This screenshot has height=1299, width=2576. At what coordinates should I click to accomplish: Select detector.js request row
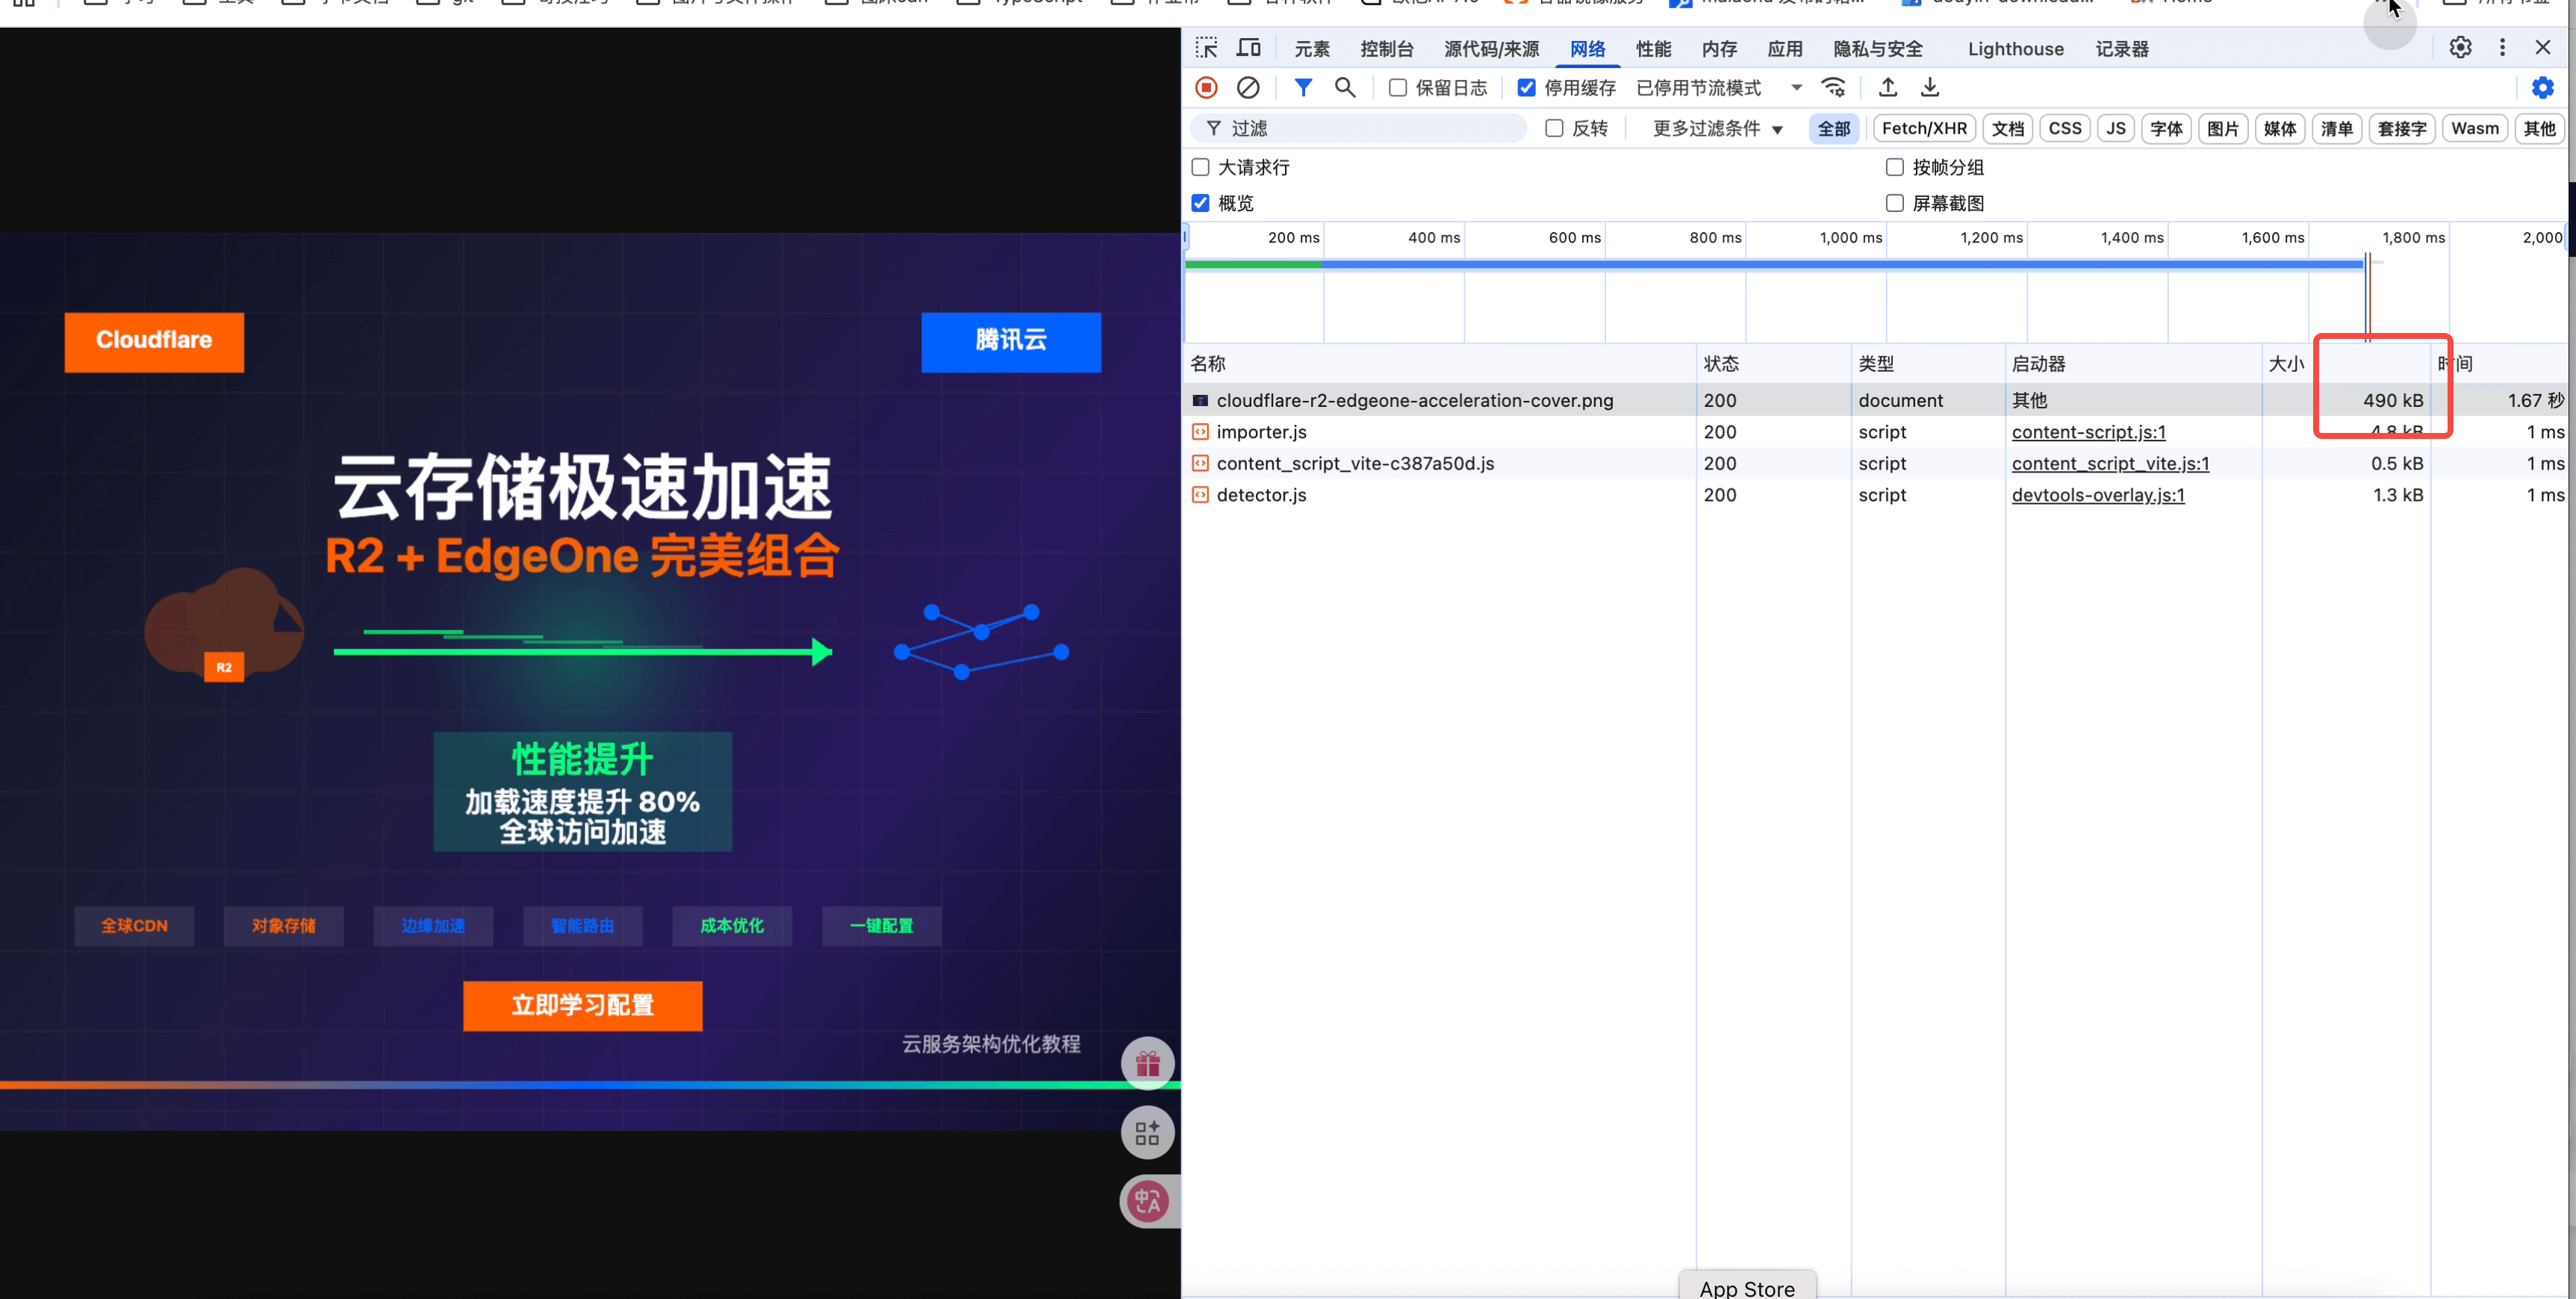tap(1875, 495)
